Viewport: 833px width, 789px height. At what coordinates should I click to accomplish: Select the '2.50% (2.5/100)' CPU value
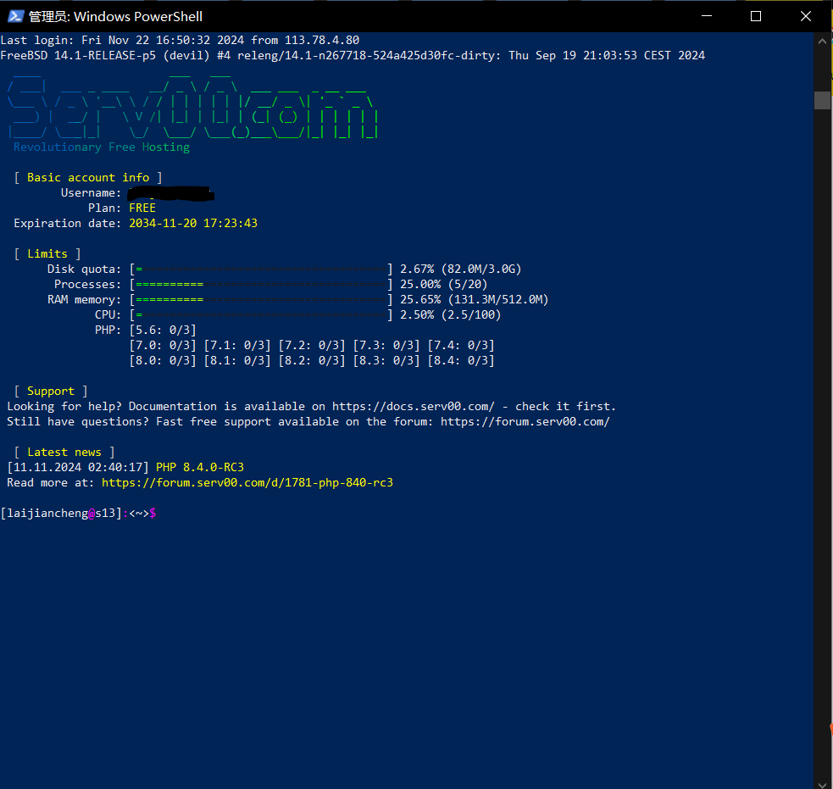[451, 315]
